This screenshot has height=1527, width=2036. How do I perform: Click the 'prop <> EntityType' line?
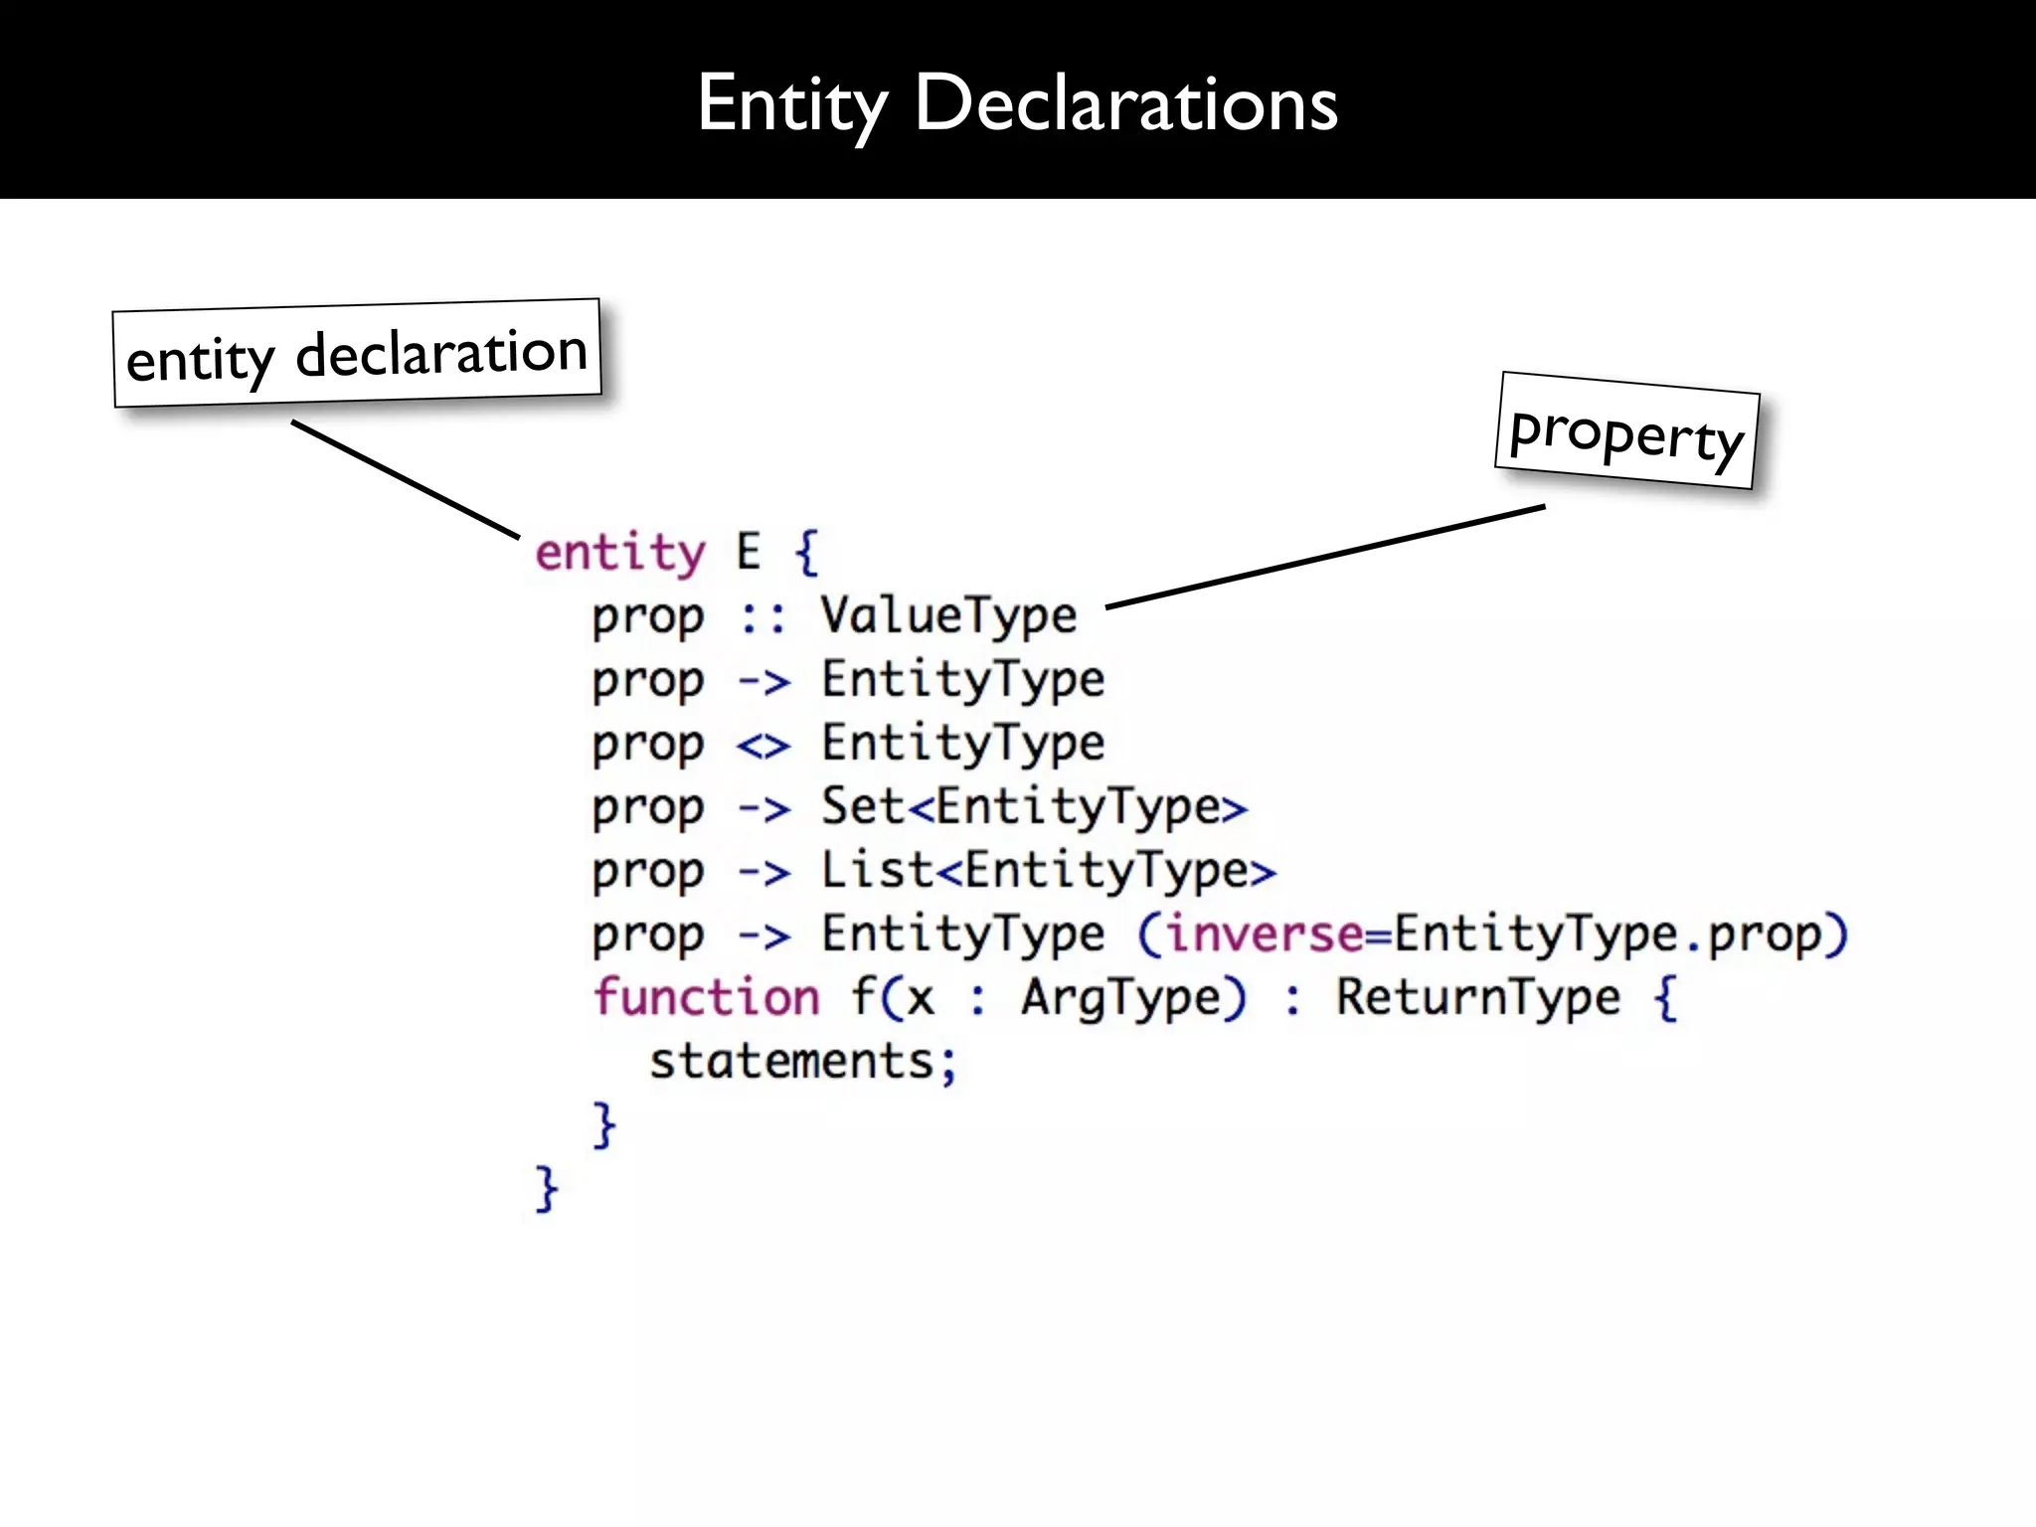click(848, 745)
